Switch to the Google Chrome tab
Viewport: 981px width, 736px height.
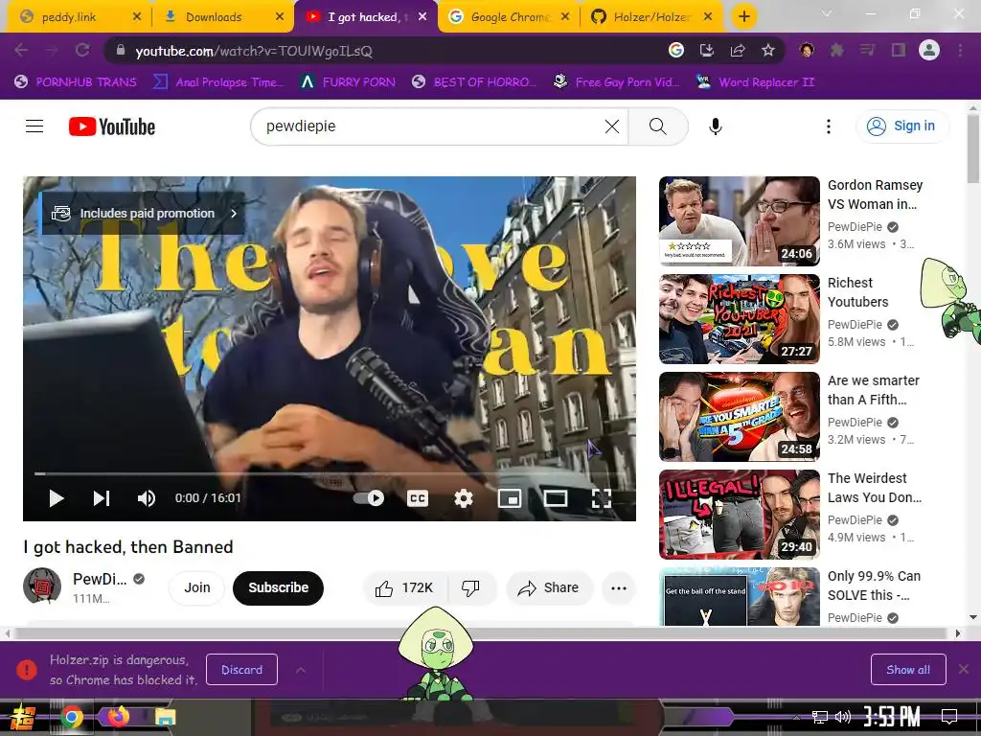pos(510,17)
